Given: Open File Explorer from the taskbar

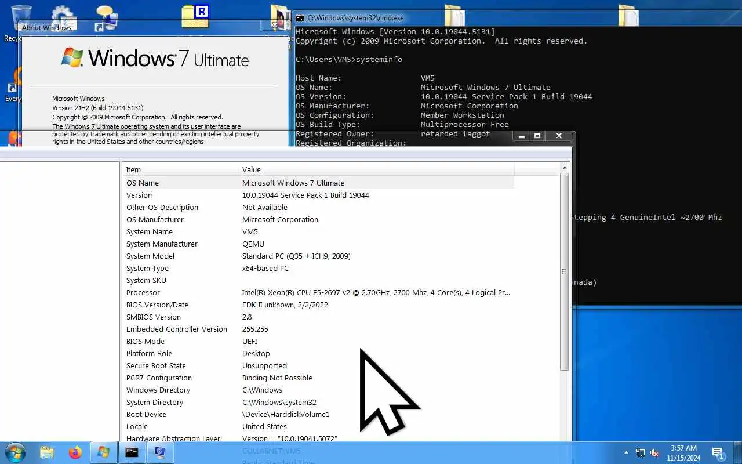Looking at the screenshot, I should (x=47, y=452).
